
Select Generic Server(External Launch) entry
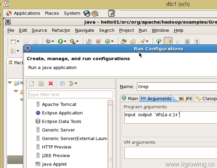click(x=75, y=139)
